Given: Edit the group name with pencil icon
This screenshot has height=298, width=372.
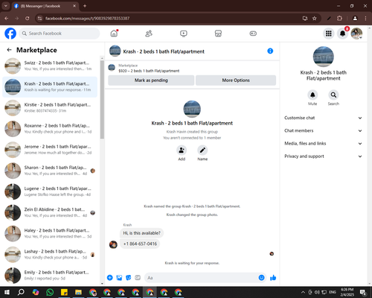Looking at the screenshot, I should click(202, 150).
